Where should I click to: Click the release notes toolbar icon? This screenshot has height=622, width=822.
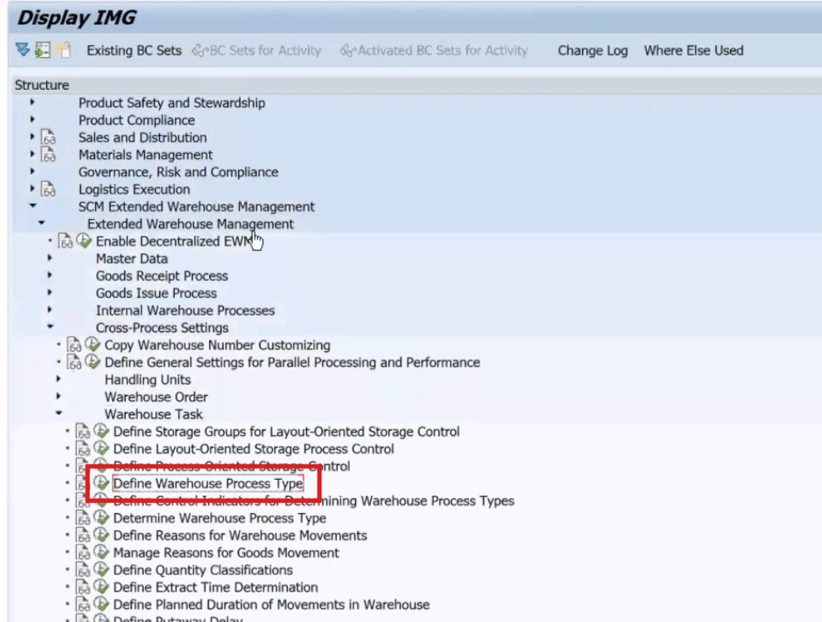[x=63, y=50]
